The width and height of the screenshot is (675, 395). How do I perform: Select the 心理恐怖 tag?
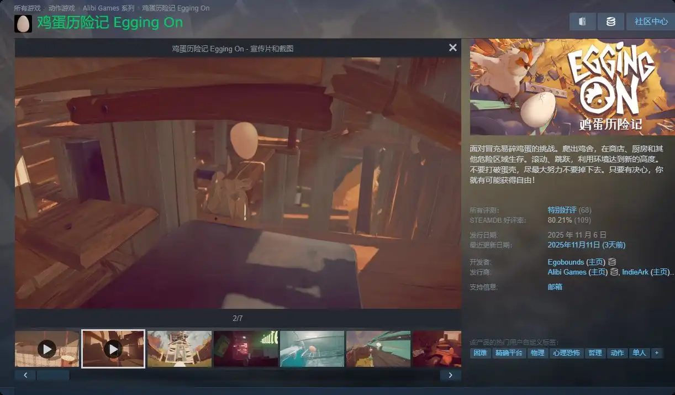tap(566, 352)
